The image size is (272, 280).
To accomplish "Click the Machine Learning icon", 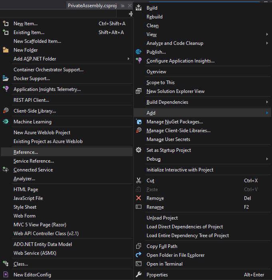I will 6,122.
